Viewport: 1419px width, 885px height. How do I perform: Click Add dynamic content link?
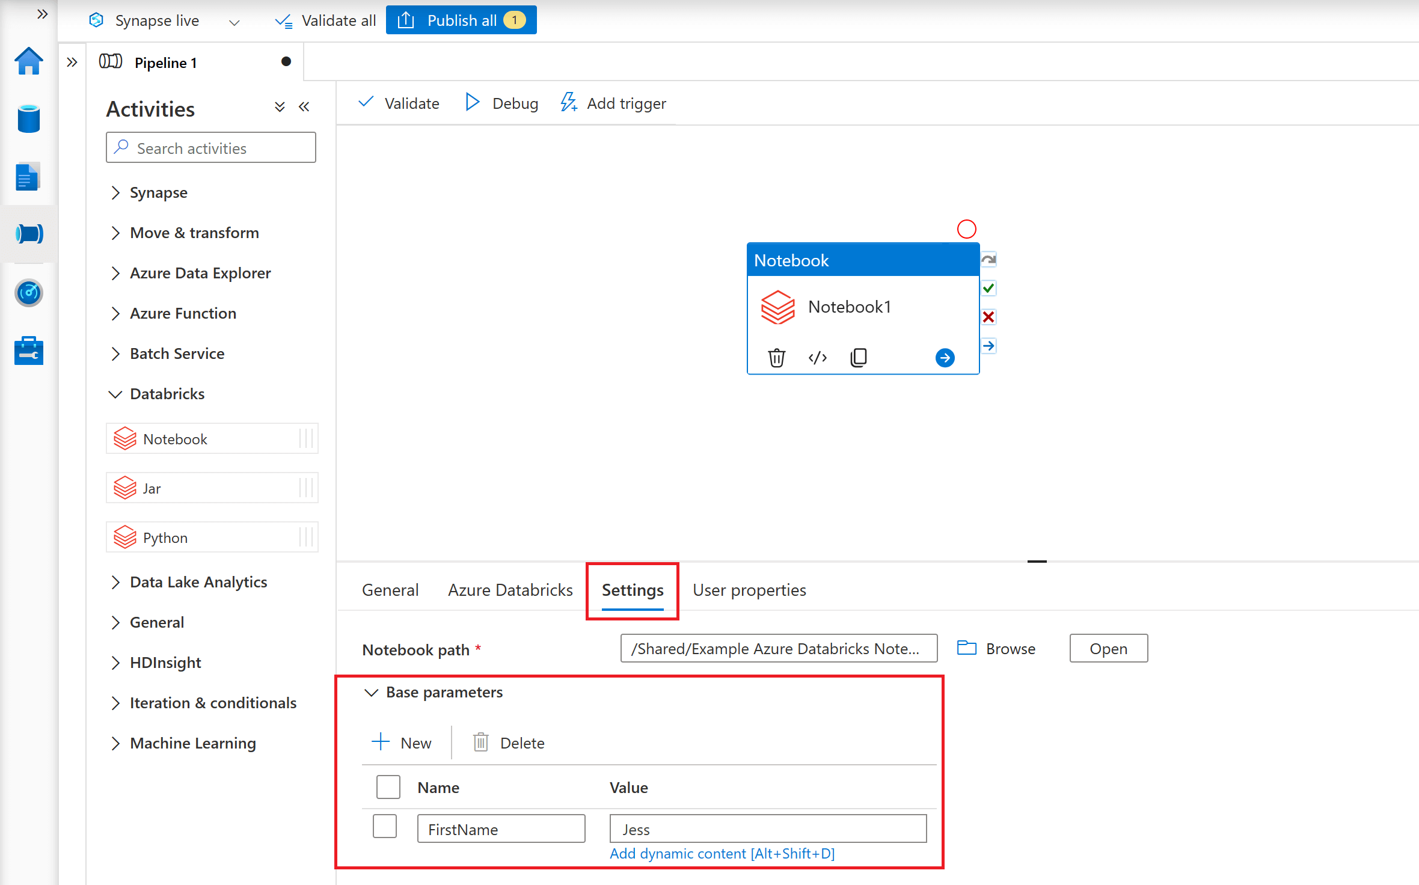click(x=722, y=853)
